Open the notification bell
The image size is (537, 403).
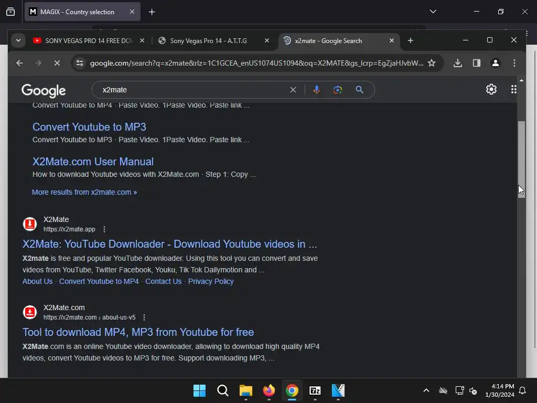[522, 390]
